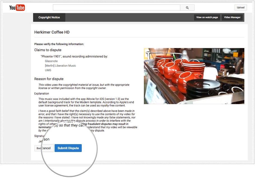
Task: Focus the YouTube search box
Action: (x=116, y=8)
